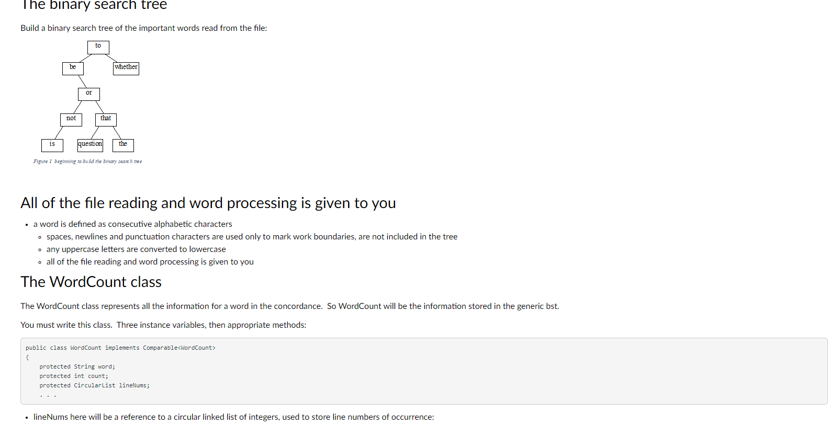Screen dimensions: 831x425
Task: Click the file reading and word processing heading
Action: coord(208,203)
